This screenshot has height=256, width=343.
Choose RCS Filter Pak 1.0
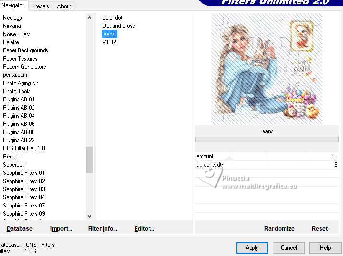tap(24, 148)
